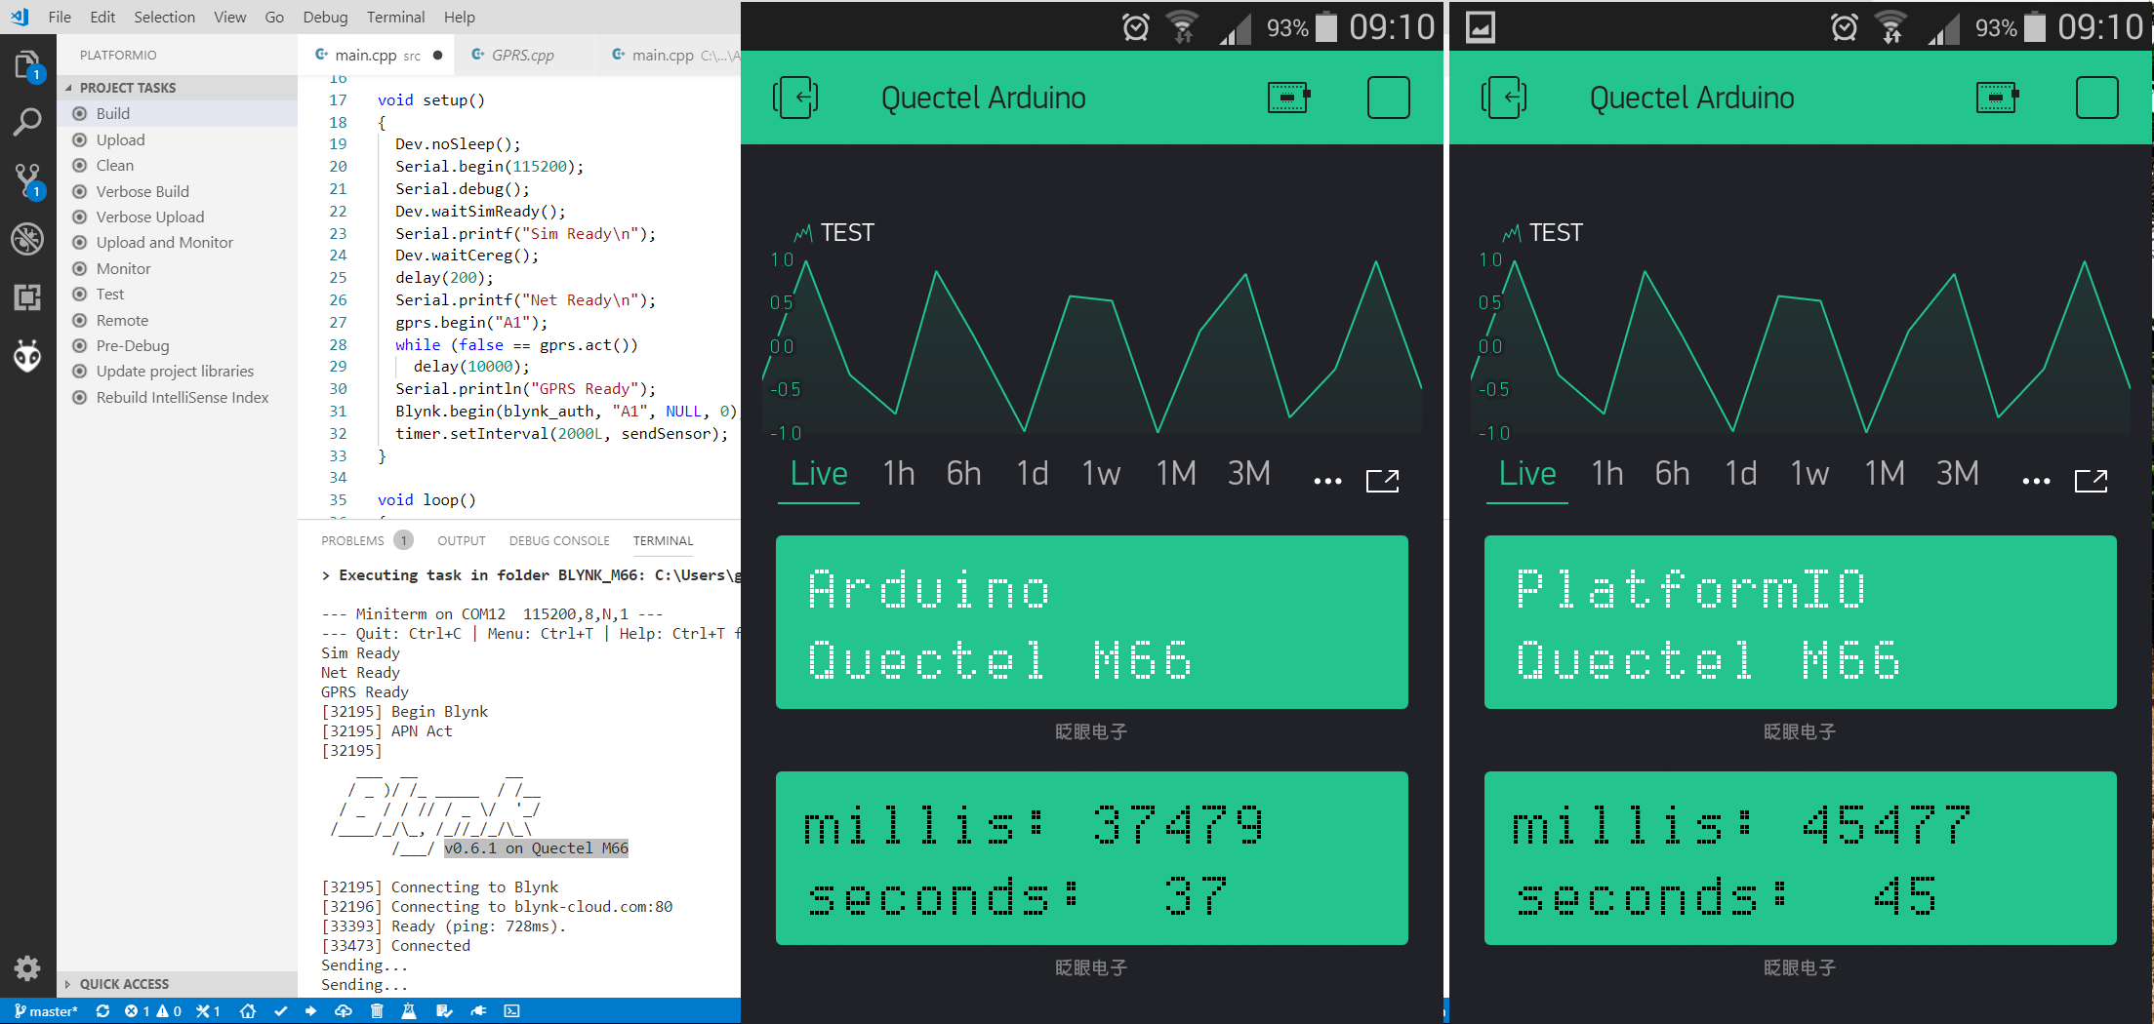Open the Debug menu

pos(325,17)
